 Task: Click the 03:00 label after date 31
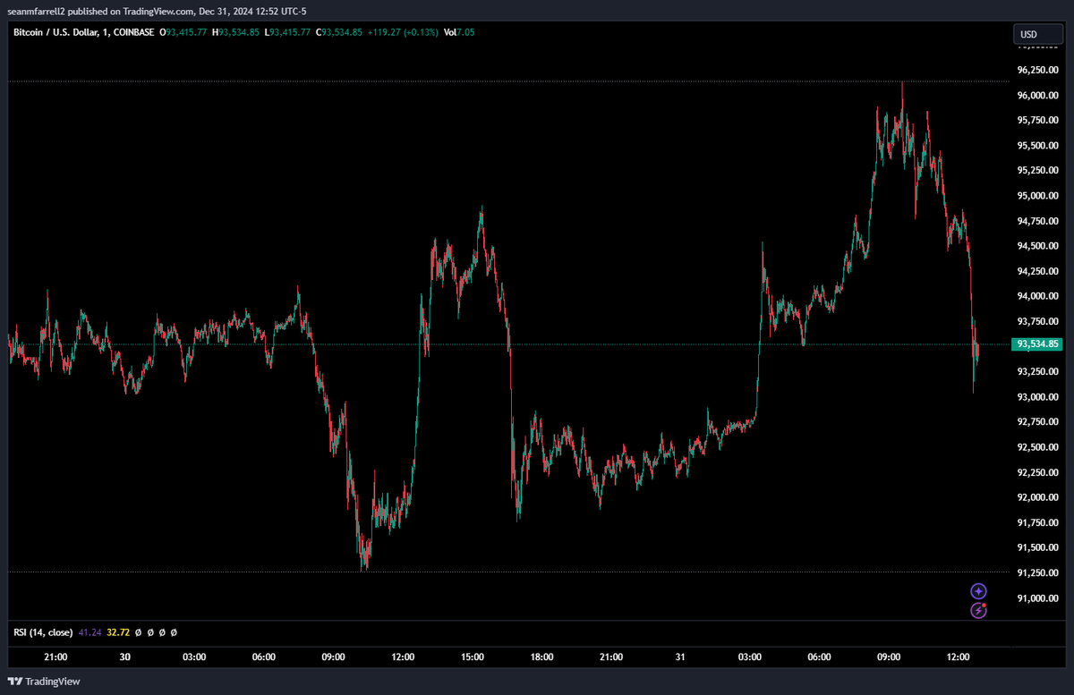pos(750,657)
